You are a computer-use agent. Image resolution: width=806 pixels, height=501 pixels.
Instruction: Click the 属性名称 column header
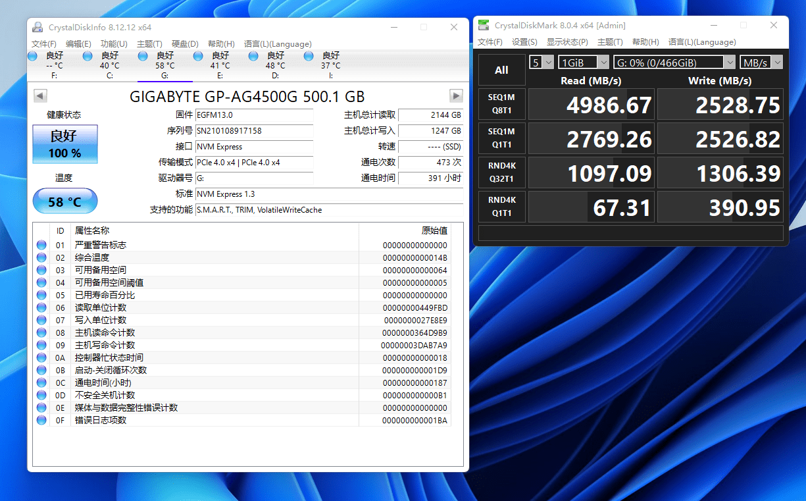click(x=215, y=230)
